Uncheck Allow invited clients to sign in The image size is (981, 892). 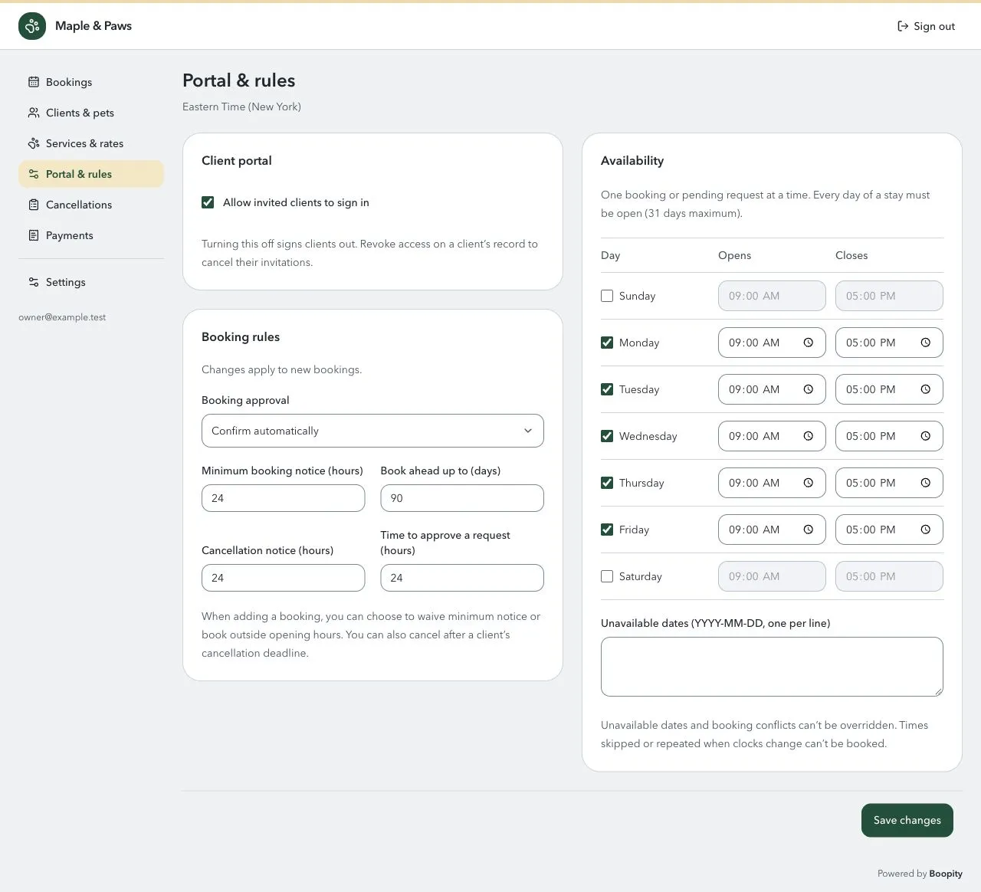[208, 202]
